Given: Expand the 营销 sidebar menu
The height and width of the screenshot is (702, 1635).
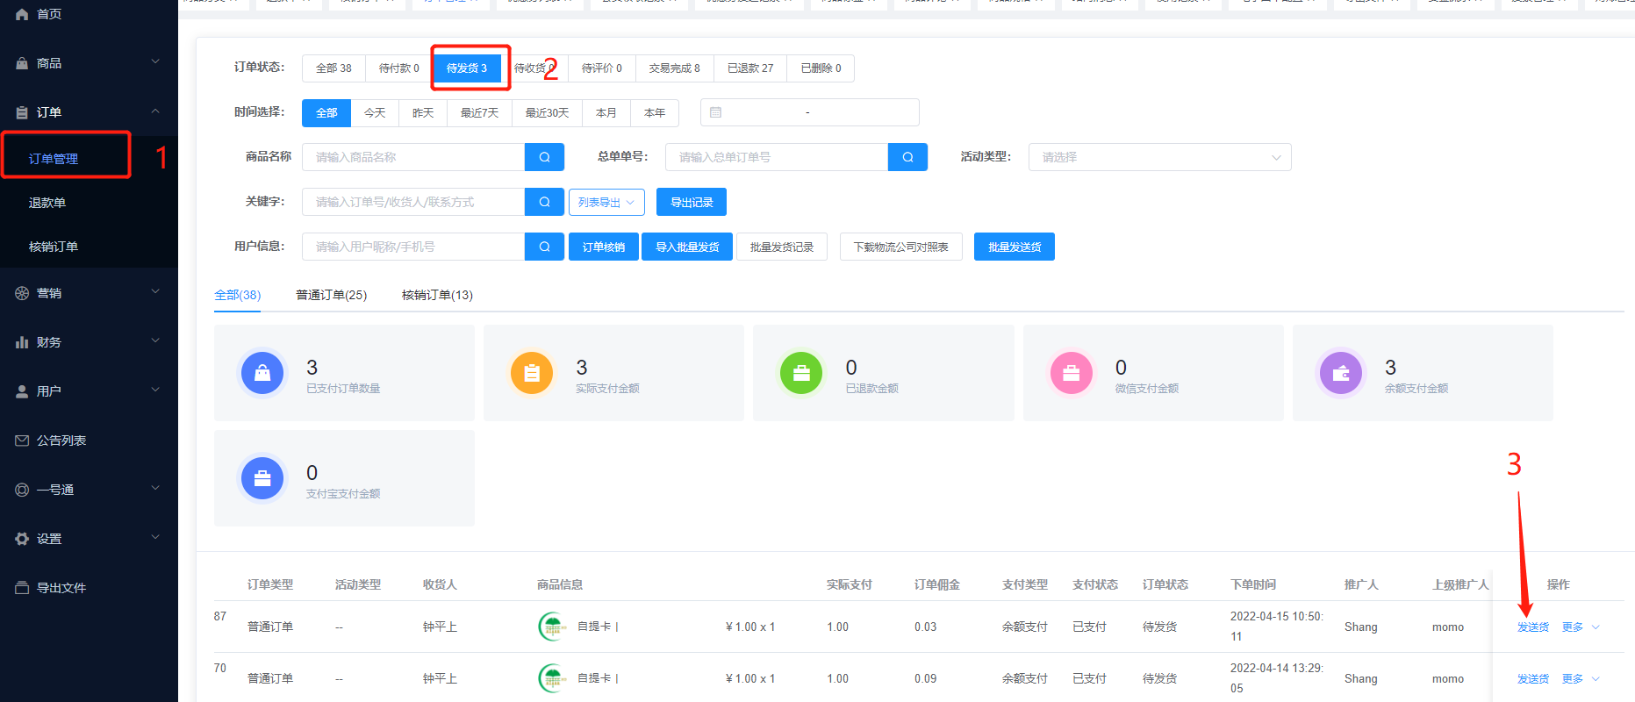Looking at the screenshot, I should [x=88, y=293].
